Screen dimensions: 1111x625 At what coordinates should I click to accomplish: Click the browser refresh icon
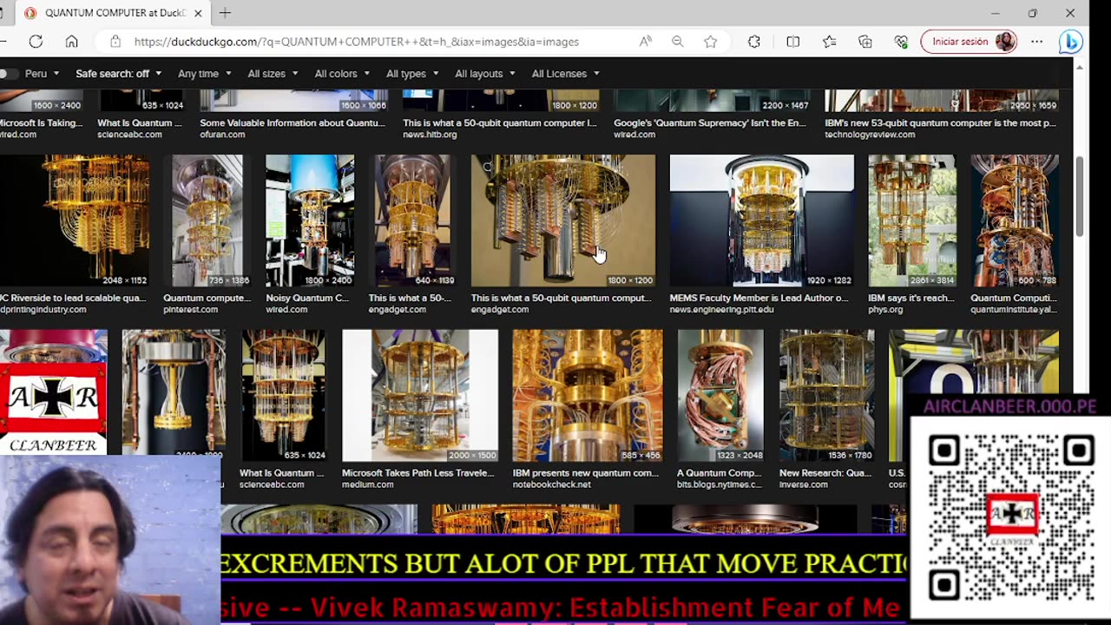36,42
